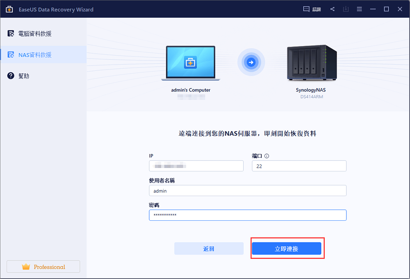410x279 pixels.
Task: Click the import/download icon in title bar
Action: point(346,9)
